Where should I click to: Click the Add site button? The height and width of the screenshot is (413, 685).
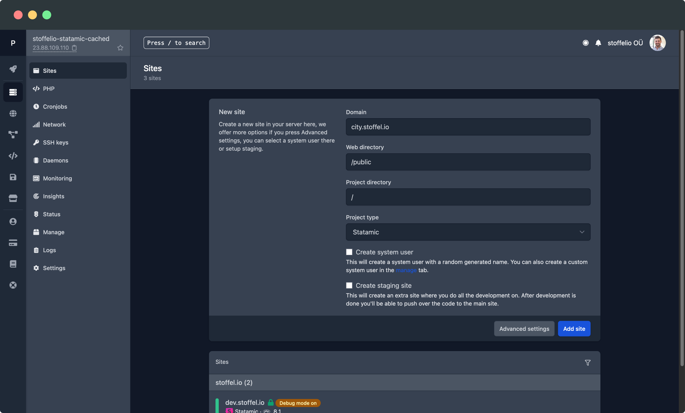[574, 329]
